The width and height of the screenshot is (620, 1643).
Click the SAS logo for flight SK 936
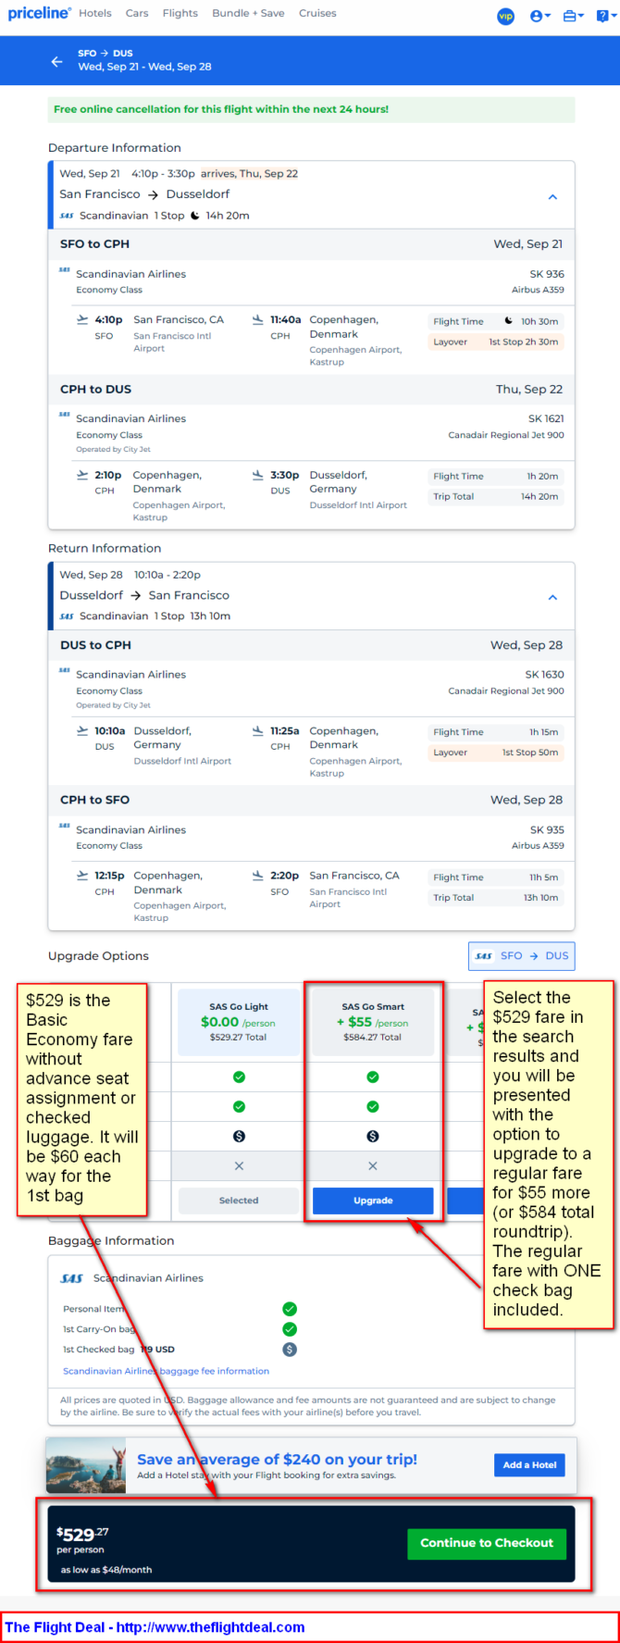tap(65, 270)
